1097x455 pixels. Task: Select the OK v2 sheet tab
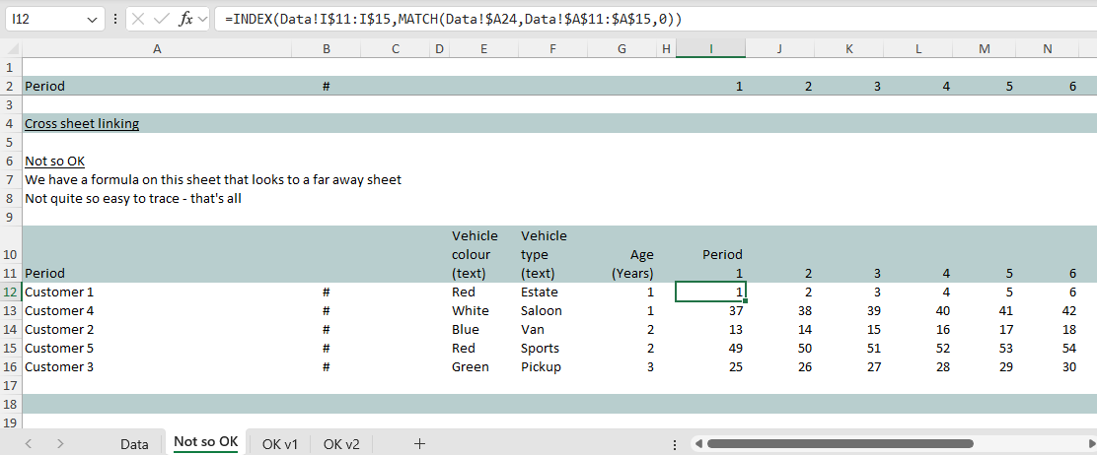[341, 444]
